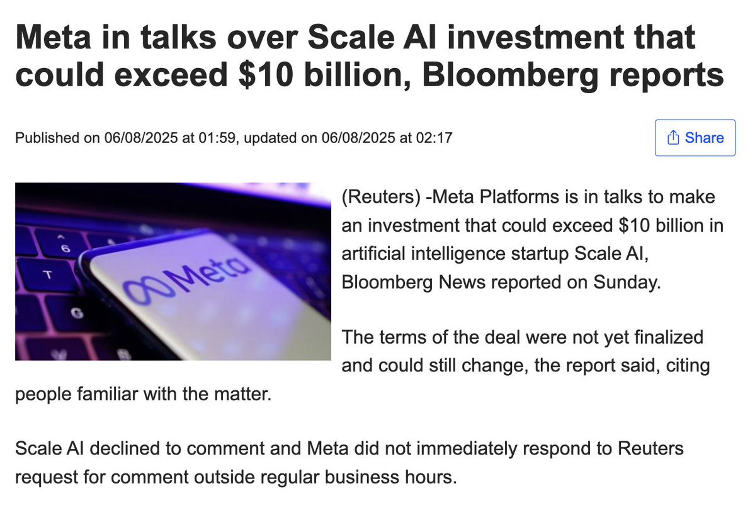Click the 'Scale AI declined to comment' paragraph
The width and height of the screenshot is (755, 508).
(x=349, y=463)
